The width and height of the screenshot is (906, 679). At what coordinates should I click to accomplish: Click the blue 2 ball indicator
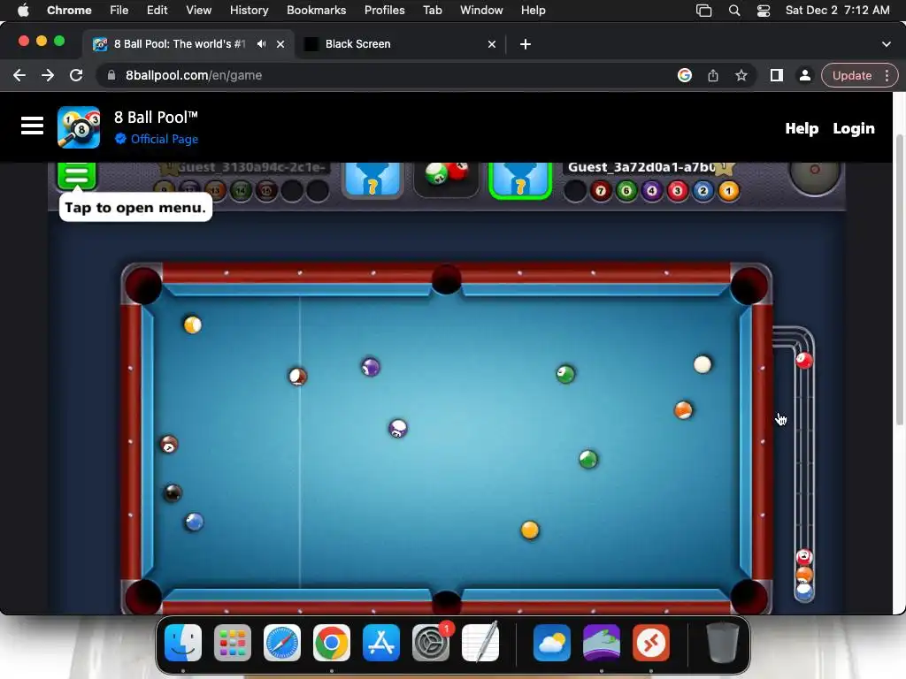703,191
